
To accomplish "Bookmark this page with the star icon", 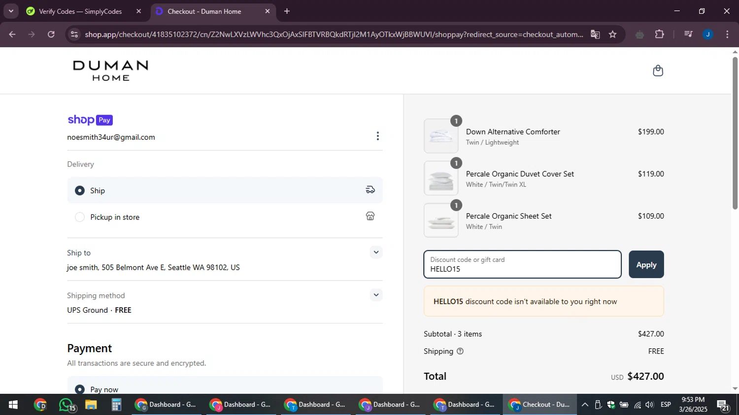I will (x=612, y=34).
